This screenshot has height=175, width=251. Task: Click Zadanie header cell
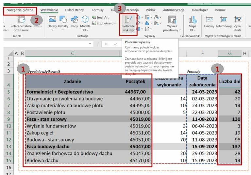coord(73,81)
